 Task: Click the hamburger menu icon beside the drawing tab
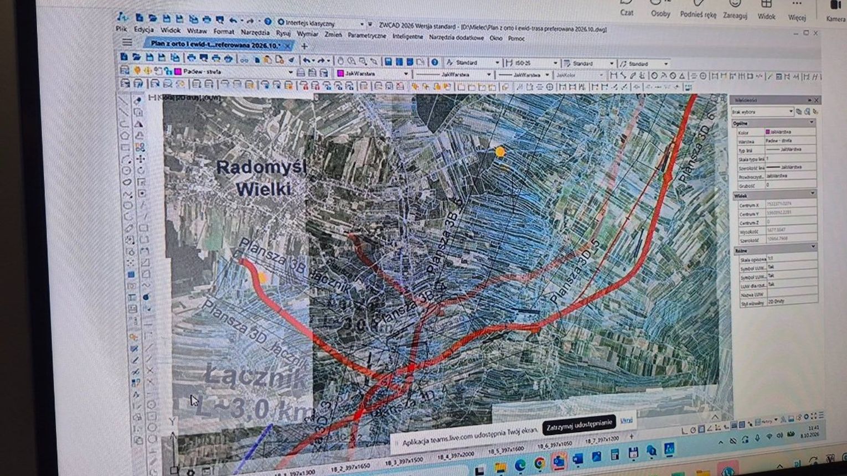point(127,43)
